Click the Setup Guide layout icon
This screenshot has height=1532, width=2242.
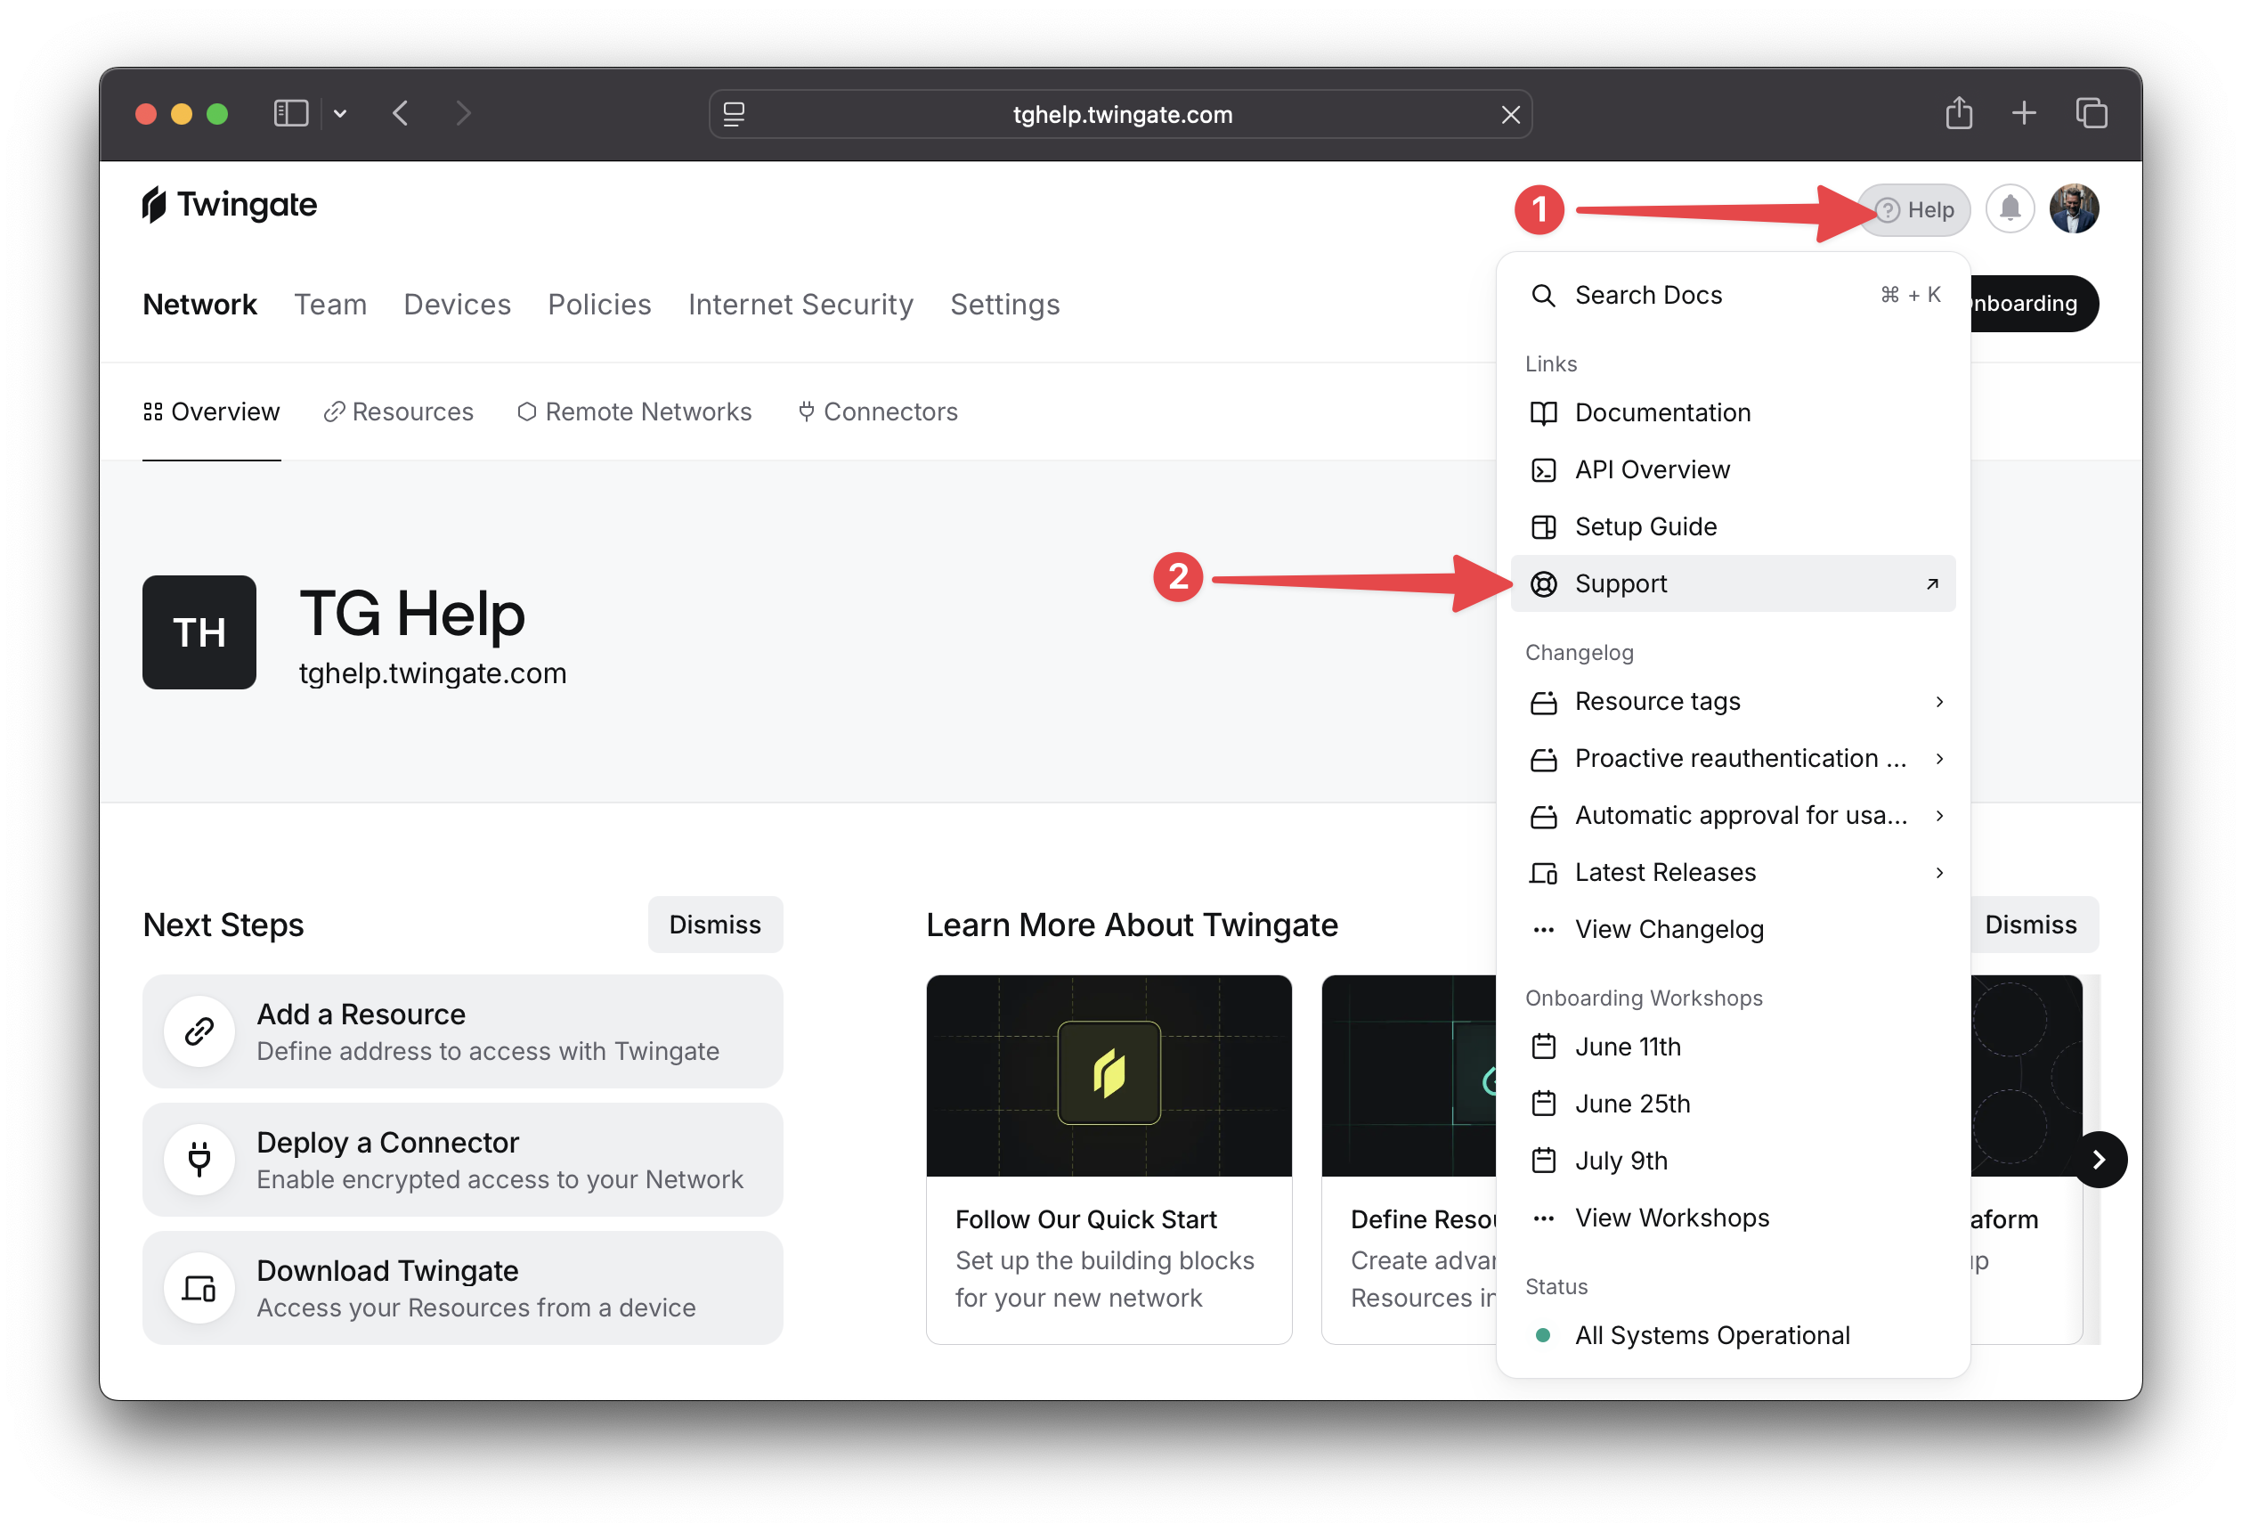(x=1544, y=527)
